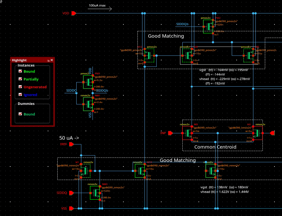Select the SIDDQb wire label near PM2
The image size is (282, 216).
click(182, 24)
